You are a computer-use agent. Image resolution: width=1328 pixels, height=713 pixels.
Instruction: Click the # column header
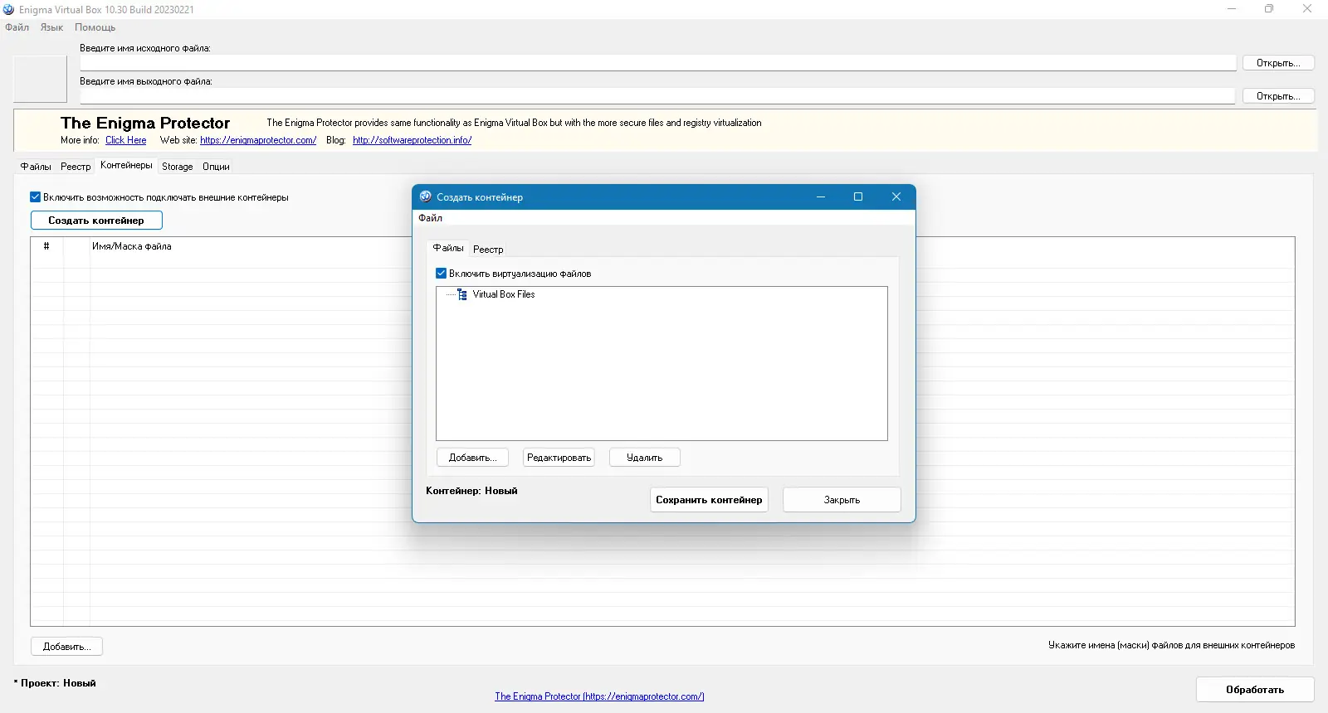46,246
